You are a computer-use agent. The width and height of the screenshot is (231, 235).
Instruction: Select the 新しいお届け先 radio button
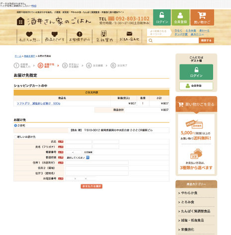tap(15, 137)
